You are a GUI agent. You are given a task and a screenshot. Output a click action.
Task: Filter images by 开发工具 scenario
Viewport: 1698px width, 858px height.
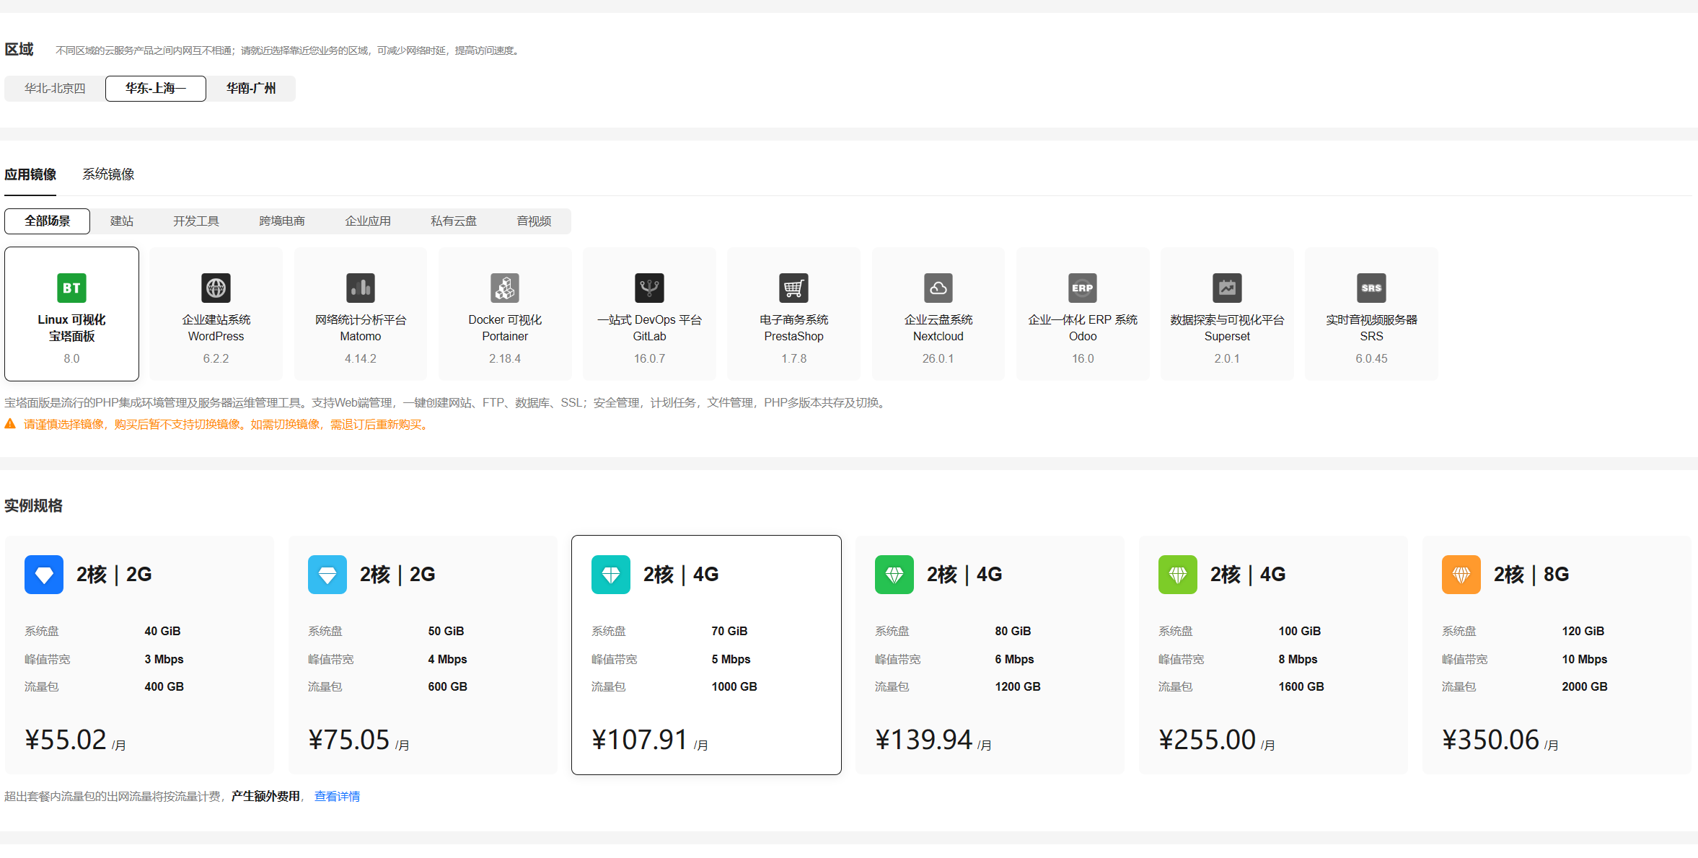click(x=195, y=221)
